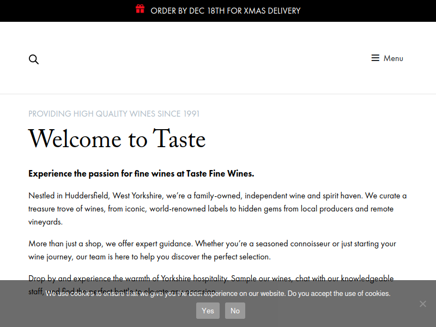Screen dimensions: 436x327
Task: Click the hamburger lines icon beside Menu
Action: point(375,58)
